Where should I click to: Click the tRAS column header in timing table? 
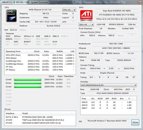(x=114, y=99)
